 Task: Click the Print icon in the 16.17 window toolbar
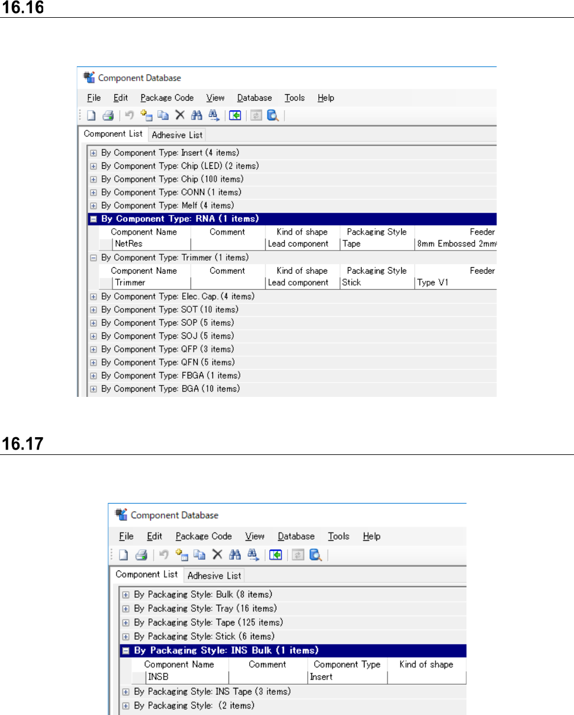[x=140, y=554]
